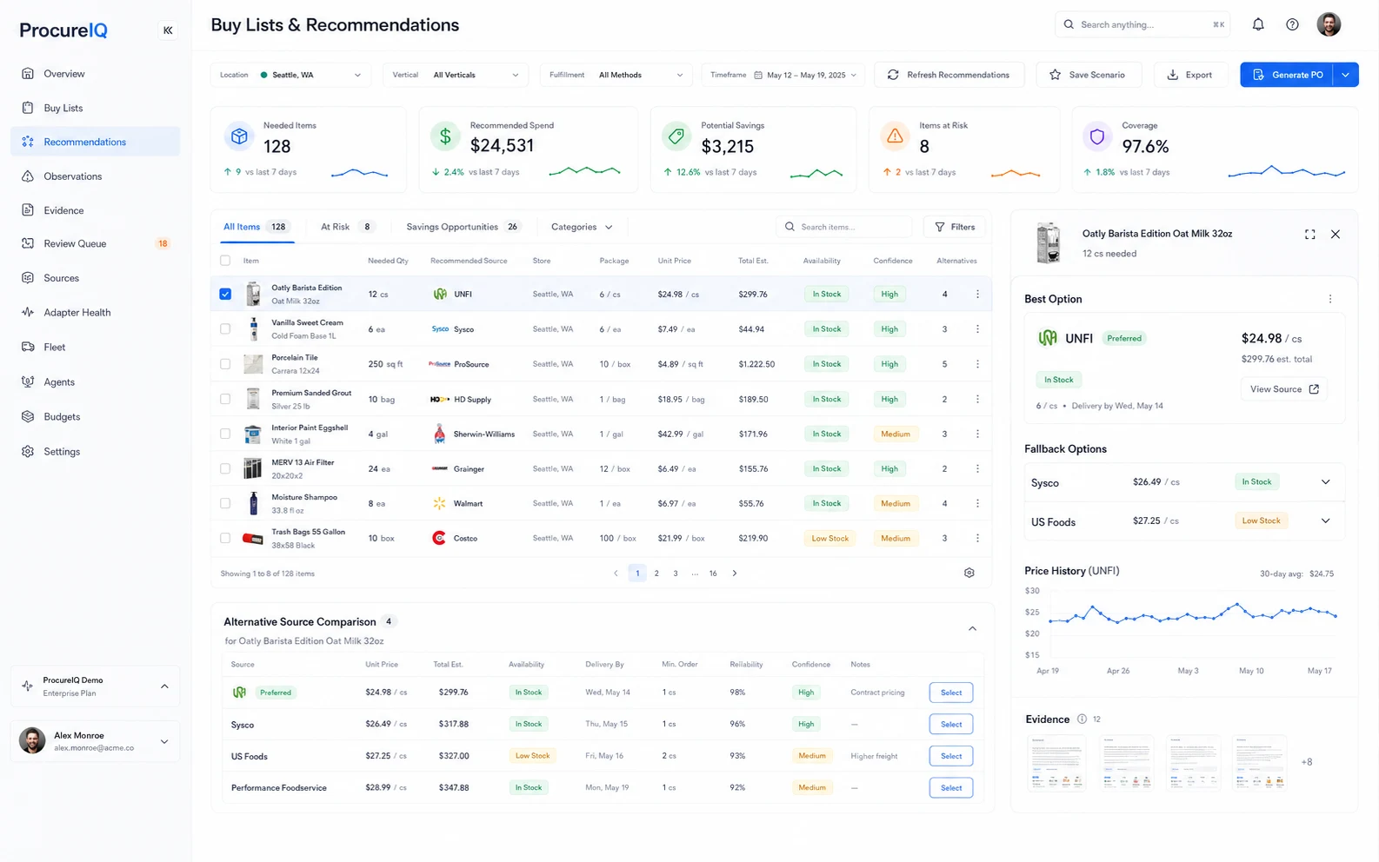The height and width of the screenshot is (862, 1379).
Task: Click the Search items field
Action: pyautogui.click(x=843, y=228)
